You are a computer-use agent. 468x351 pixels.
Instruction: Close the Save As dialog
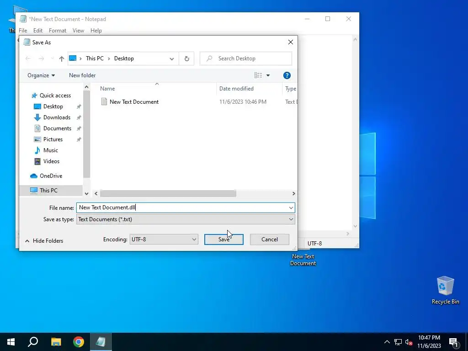[x=290, y=43]
